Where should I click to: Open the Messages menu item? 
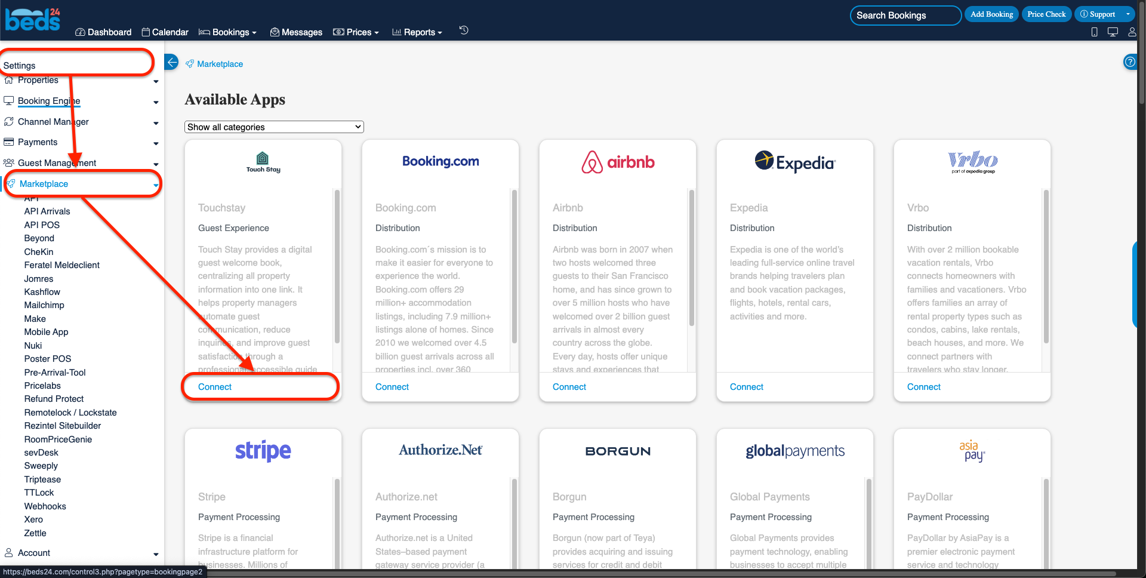click(x=296, y=32)
